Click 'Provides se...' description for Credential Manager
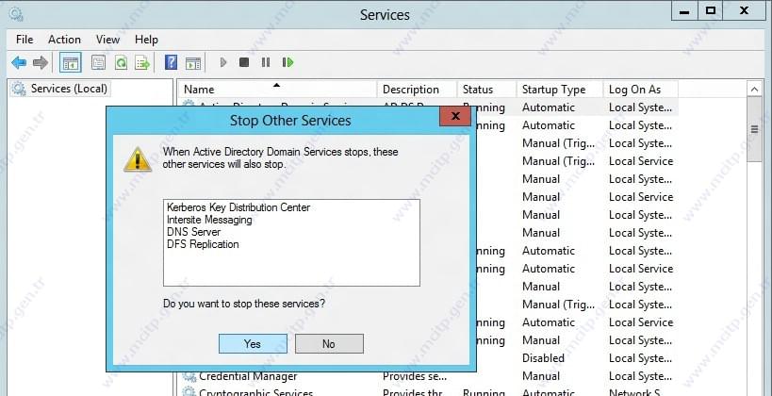 (415, 376)
